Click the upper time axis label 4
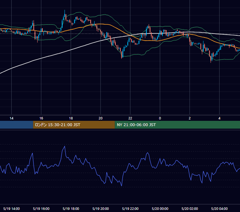This screenshot has height=212, width=240. pos(219,118)
